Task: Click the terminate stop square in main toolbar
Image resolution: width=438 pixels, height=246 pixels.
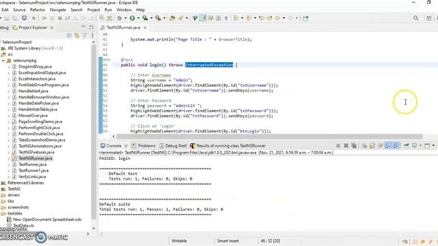Action: tap(60, 18)
